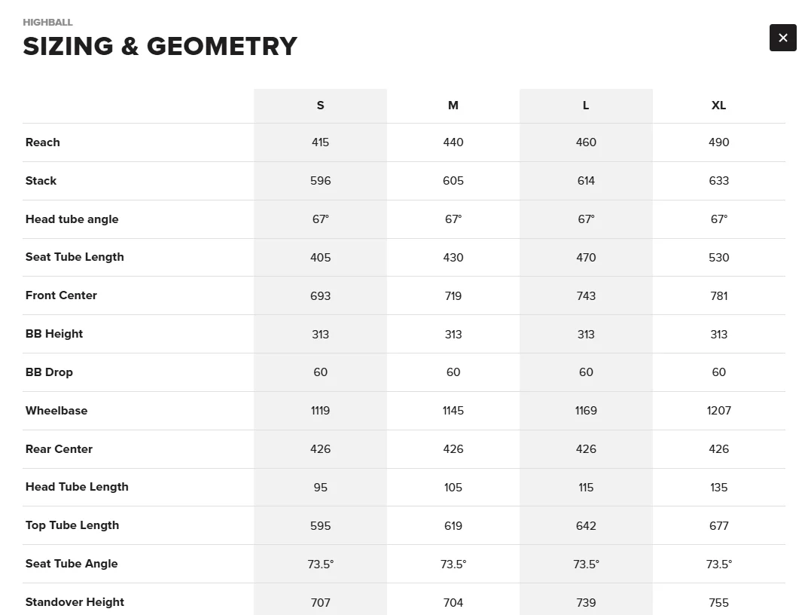805x615 pixels.
Task: Click the Head tube angle label
Action: point(72,219)
